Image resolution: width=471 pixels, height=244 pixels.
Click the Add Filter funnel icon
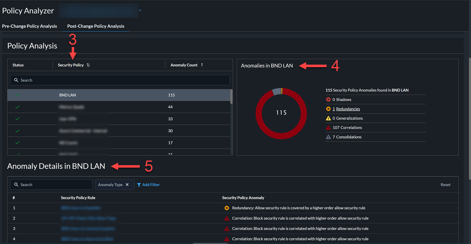click(x=139, y=185)
